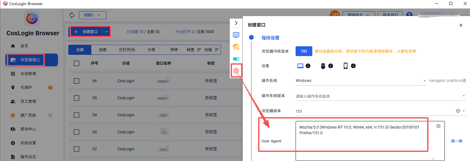Viewport: 470px width, 161px height.
Task: Tick the checkbox for row 36
Action: pyautogui.click(x=76, y=81)
